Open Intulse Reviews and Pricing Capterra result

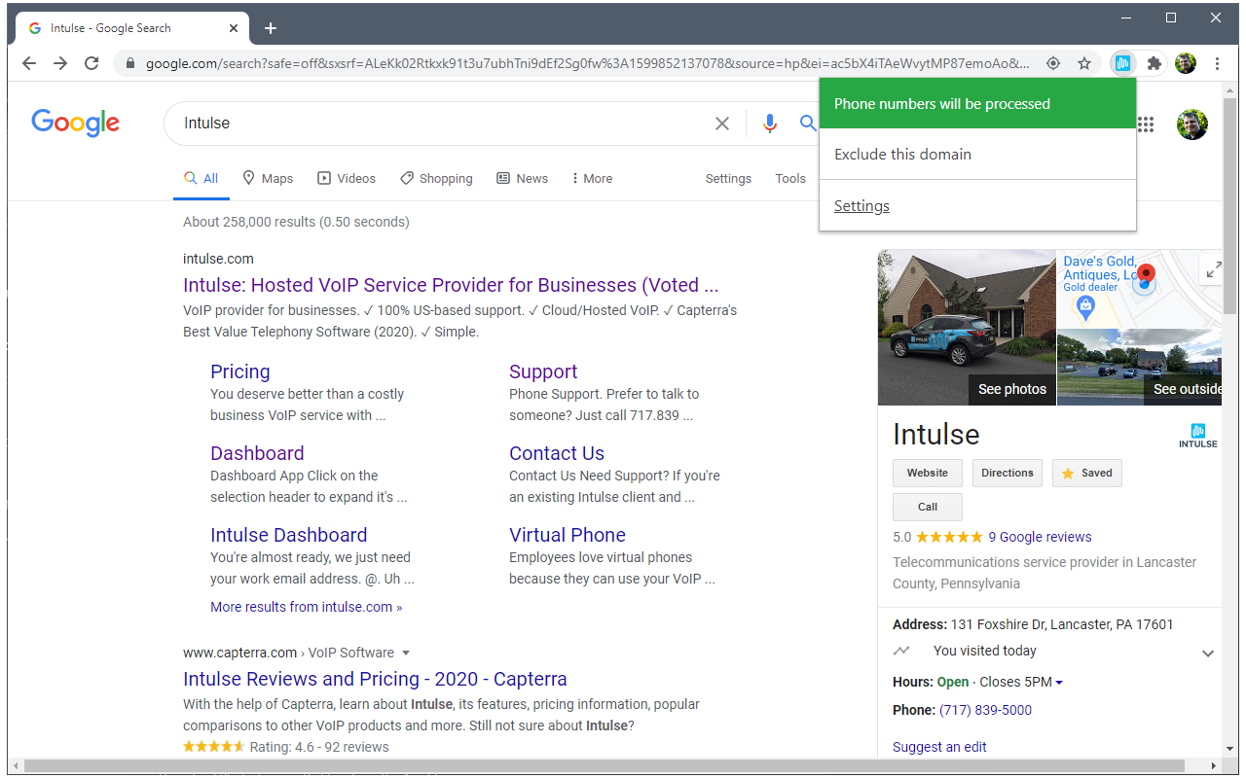click(x=375, y=679)
